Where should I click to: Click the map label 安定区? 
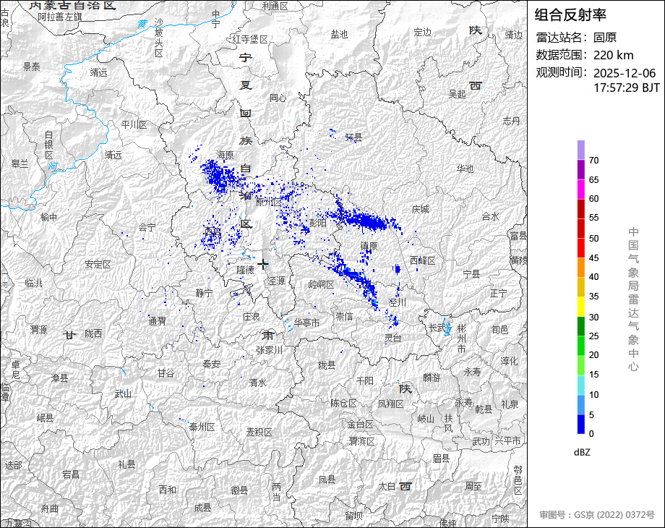tap(98, 265)
